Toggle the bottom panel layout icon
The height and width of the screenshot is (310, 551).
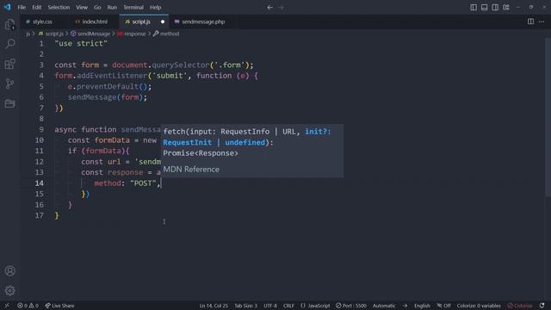pos(484,8)
